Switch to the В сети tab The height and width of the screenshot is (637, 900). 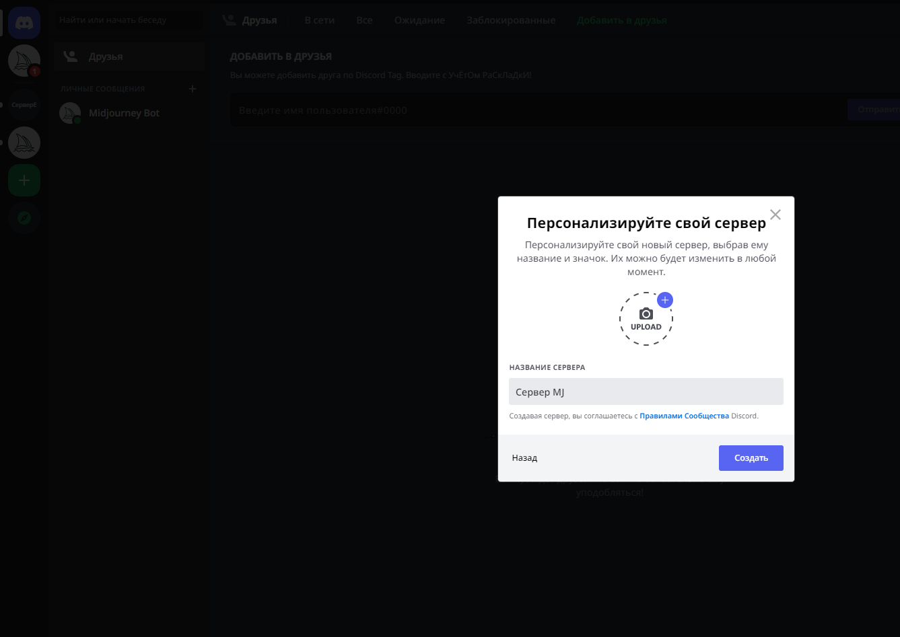(319, 20)
